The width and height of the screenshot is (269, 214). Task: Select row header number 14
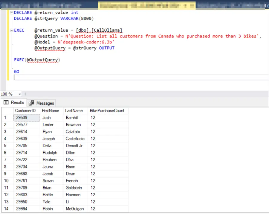tap(7, 209)
